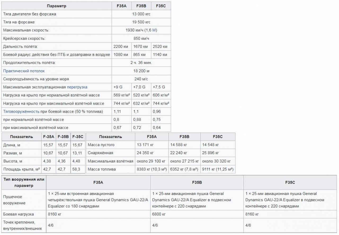Select the "2 ч. 36 мин." duration cell

click(x=141, y=63)
